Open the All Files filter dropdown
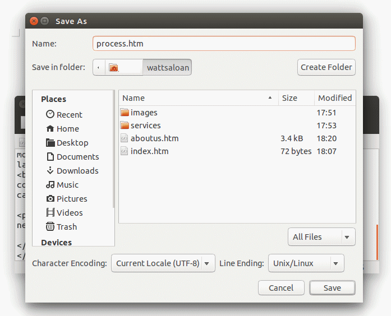This screenshot has height=316, width=391. click(321, 237)
